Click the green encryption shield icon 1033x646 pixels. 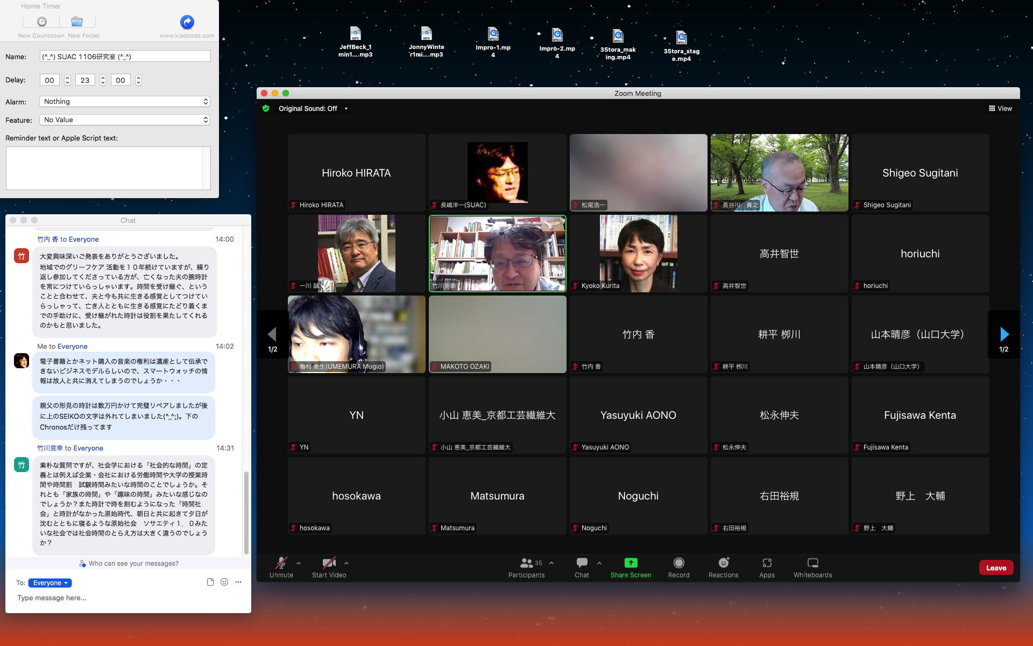coord(266,108)
